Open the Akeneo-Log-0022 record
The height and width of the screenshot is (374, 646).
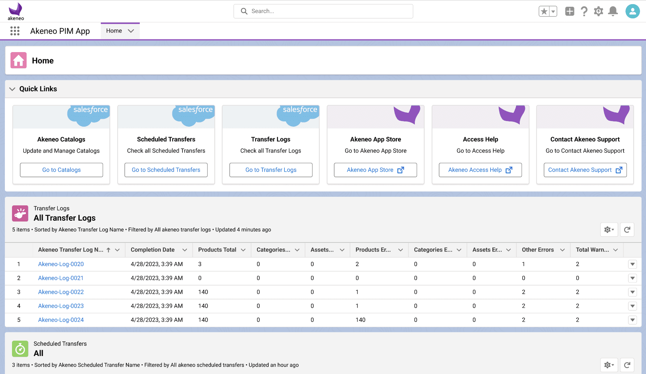[x=61, y=292]
